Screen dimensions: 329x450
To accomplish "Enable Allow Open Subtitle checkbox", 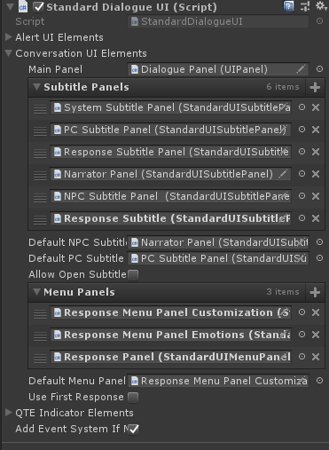I will [133, 275].
